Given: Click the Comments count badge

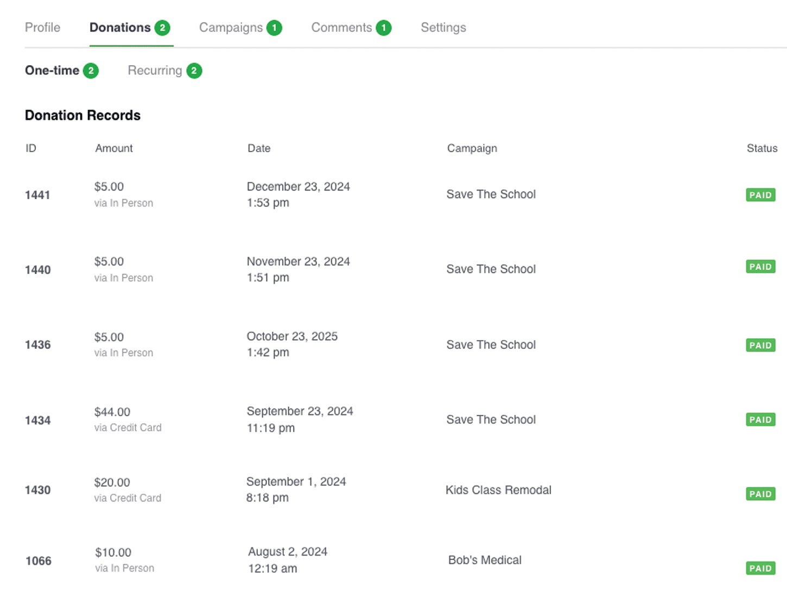Looking at the screenshot, I should click(x=384, y=28).
